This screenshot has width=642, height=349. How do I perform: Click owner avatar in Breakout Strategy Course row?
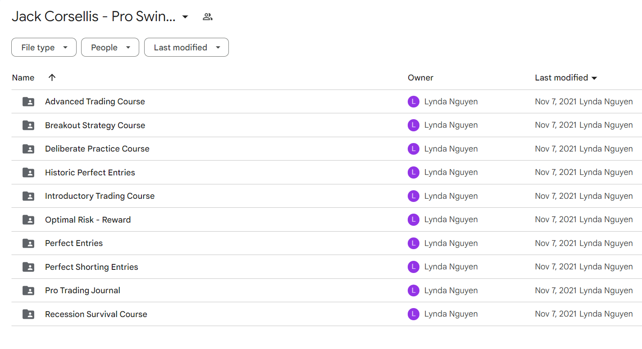coord(414,125)
